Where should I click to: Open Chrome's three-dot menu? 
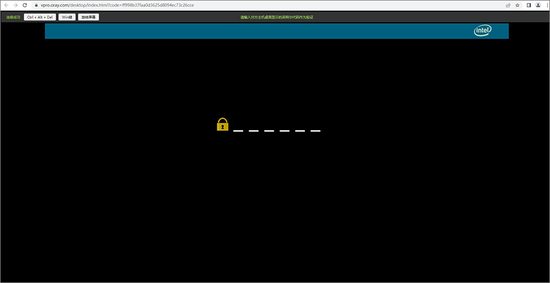(x=547, y=6)
